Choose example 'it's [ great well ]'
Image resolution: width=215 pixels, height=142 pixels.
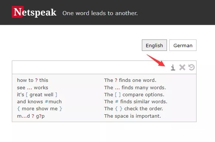click(x=37, y=95)
